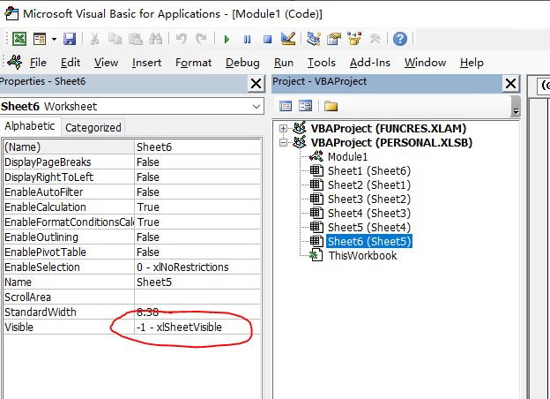Select VBAProject (PERSONAL.XLSB) in the tree
The width and height of the screenshot is (550, 399).
391,143
